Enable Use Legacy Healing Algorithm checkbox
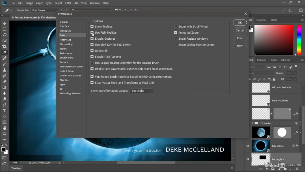The height and width of the screenshot is (172, 305). 92,63
